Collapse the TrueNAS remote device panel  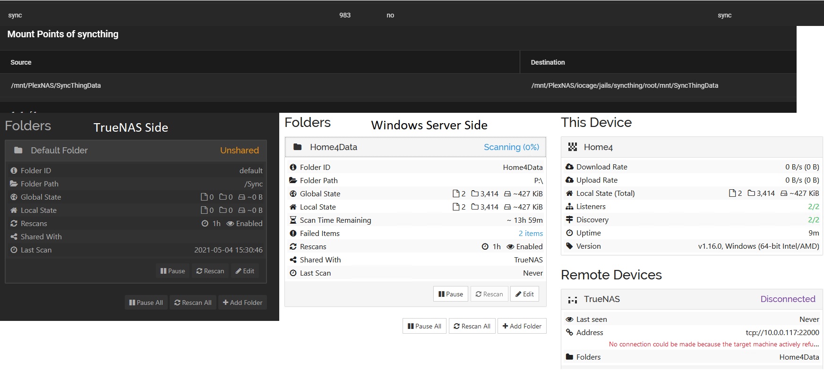(x=691, y=299)
